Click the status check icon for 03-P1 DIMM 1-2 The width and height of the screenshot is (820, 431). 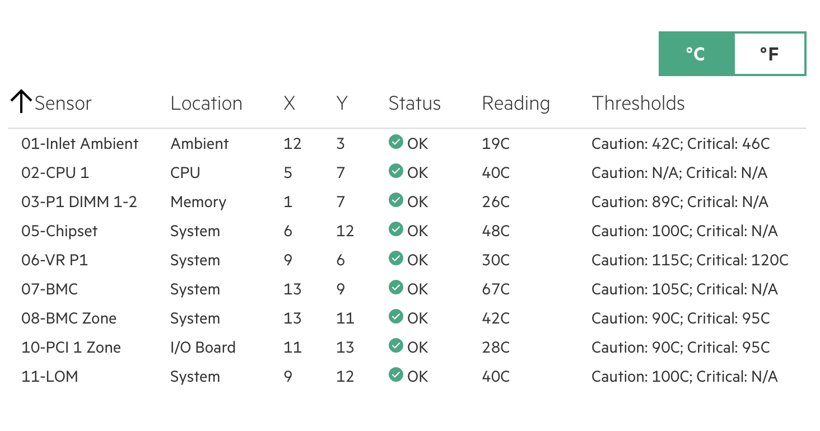pos(396,200)
